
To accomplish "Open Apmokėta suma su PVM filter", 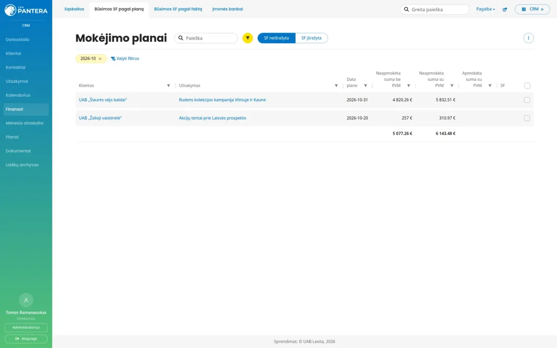I will [x=490, y=86].
